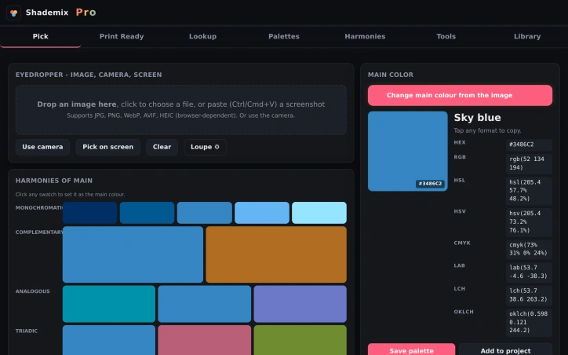Image resolution: width=568 pixels, height=355 pixels.
Task: Select the orange-brown complementary swatch
Action: point(276,254)
